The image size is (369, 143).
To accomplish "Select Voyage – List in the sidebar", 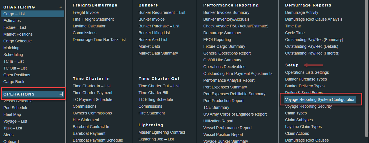I will pyautogui.click(x=15, y=121).
